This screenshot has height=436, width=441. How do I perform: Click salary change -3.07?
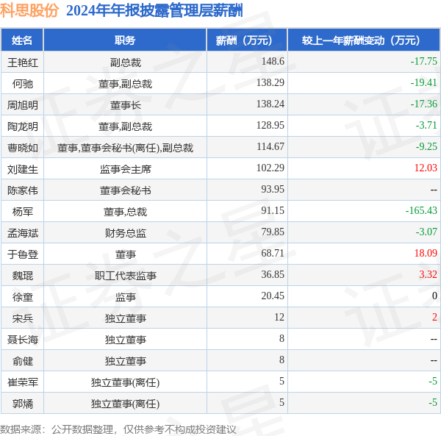tap(426, 232)
